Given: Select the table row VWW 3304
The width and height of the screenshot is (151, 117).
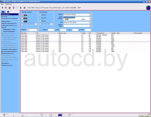Looking at the screenshot, I should click(85, 35).
